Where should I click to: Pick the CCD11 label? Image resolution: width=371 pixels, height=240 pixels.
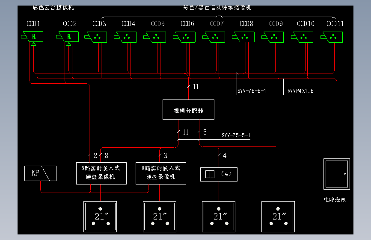(335, 23)
